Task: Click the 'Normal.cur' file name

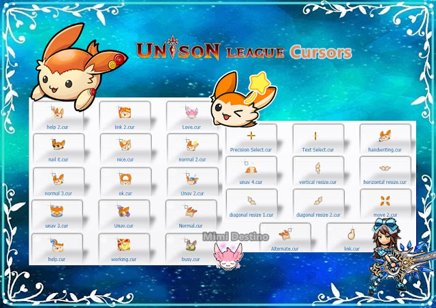Action: (x=191, y=226)
